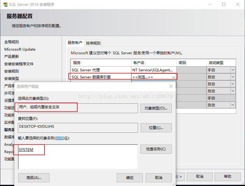Click the SQL Server 数据库引擎 service cell

point(101,77)
